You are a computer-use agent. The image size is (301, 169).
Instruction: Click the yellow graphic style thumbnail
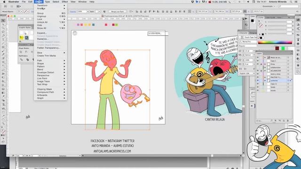click(x=22, y=38)
